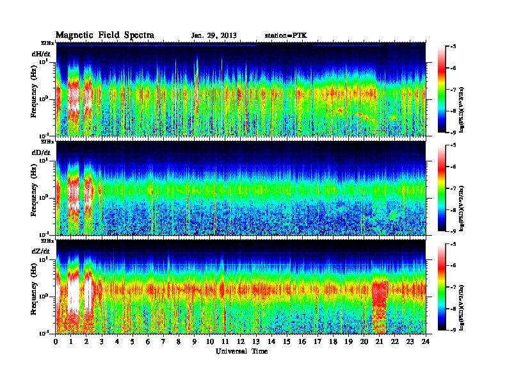Click the -6 tick of dZ/dt color bar
The image size is (507, 392).
454,266
